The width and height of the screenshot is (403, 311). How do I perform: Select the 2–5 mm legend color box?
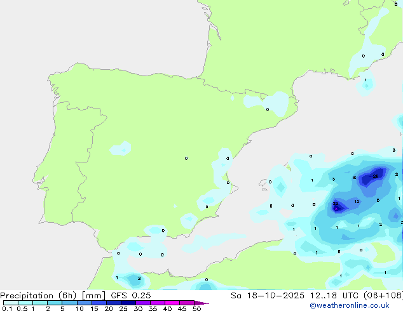pos(55,303)
